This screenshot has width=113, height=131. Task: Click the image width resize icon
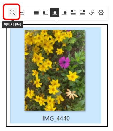tap(22, 12)
